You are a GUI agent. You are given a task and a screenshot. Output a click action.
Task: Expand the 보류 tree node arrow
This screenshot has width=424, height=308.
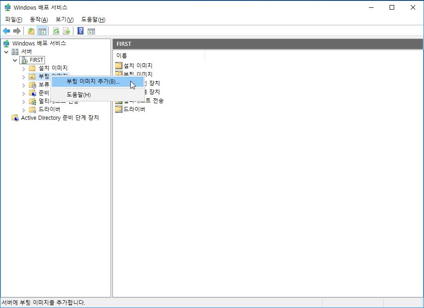click(23, 85)
